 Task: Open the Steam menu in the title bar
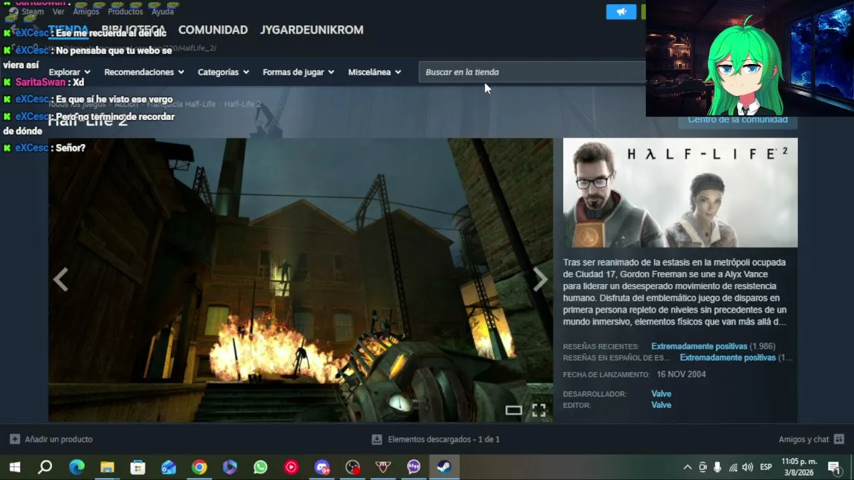point(32,11)
